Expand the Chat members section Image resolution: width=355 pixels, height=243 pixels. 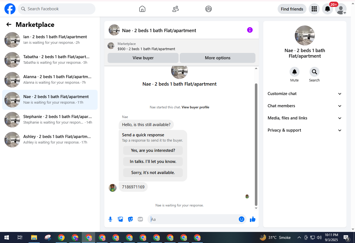coord(305,106)
